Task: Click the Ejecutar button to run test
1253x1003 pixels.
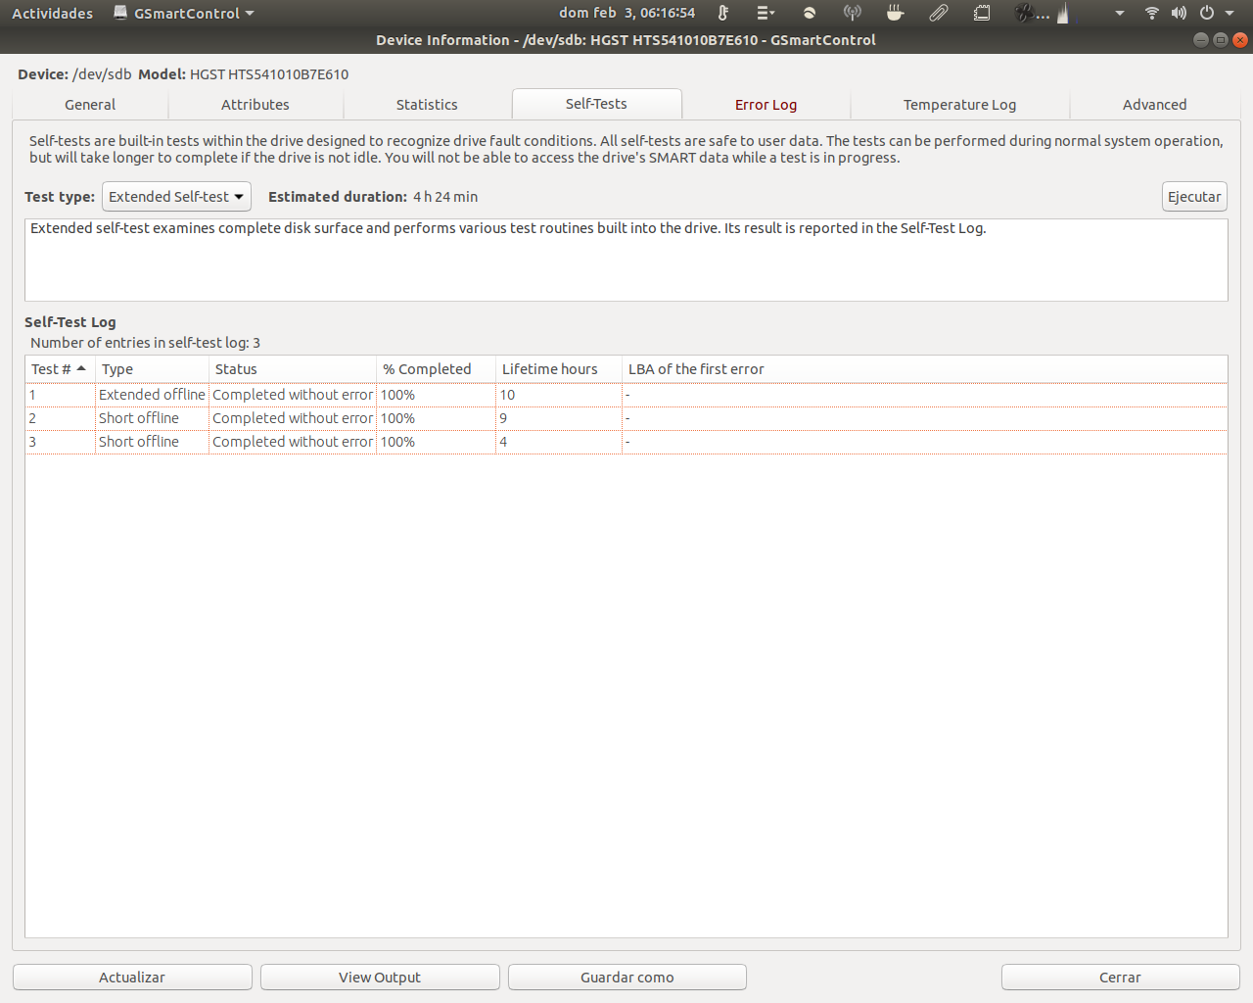Action: point(1194,197)
